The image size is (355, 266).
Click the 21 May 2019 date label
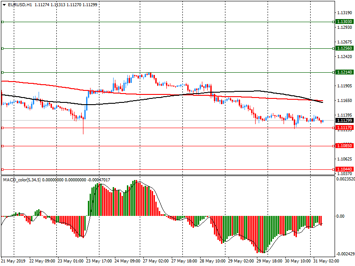pyautogui.click(x=13, y=262)
